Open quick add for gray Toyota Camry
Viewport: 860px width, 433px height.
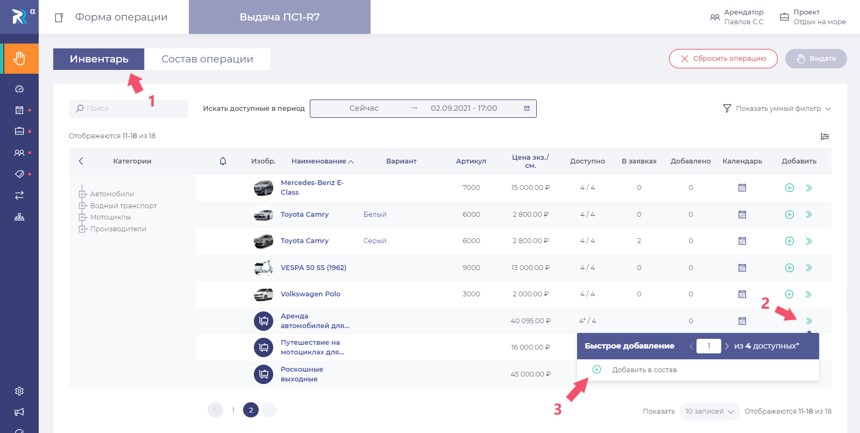(809, 241)
